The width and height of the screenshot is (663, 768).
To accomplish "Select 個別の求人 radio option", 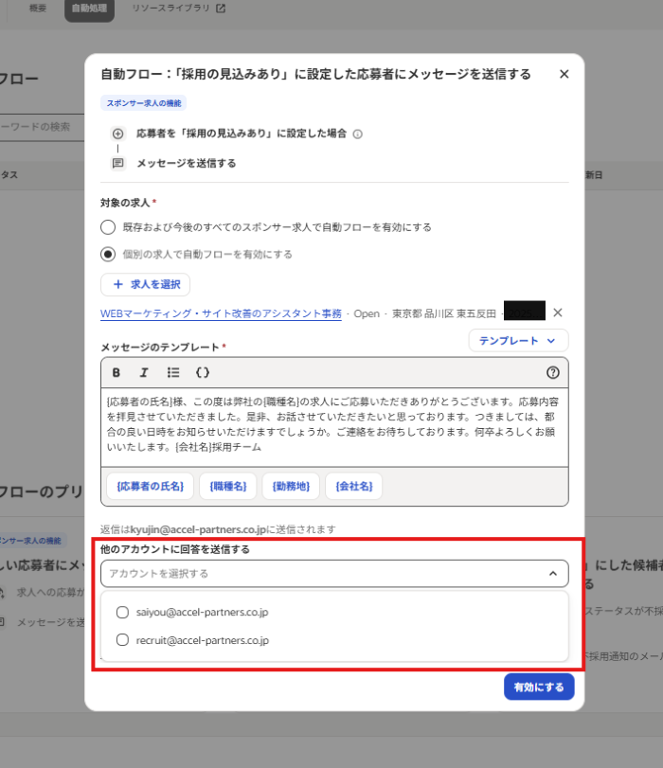I will click(x=108, y=254).
